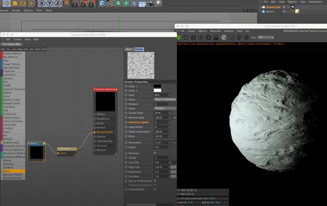This screenshot has width=327, height=206.
Task: Toggle the Z axis lock
Action: pos(58,3)
